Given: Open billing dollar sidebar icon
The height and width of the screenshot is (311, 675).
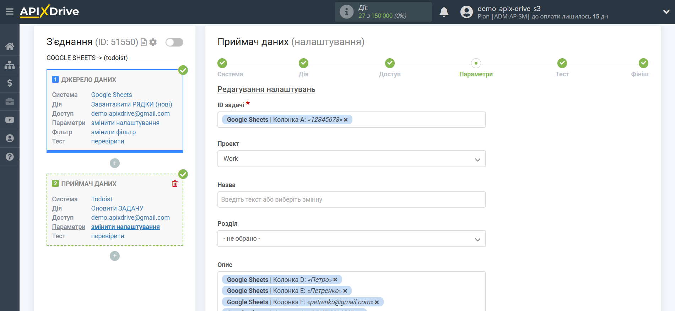Looking at the screenshot, I should [10, 83].
